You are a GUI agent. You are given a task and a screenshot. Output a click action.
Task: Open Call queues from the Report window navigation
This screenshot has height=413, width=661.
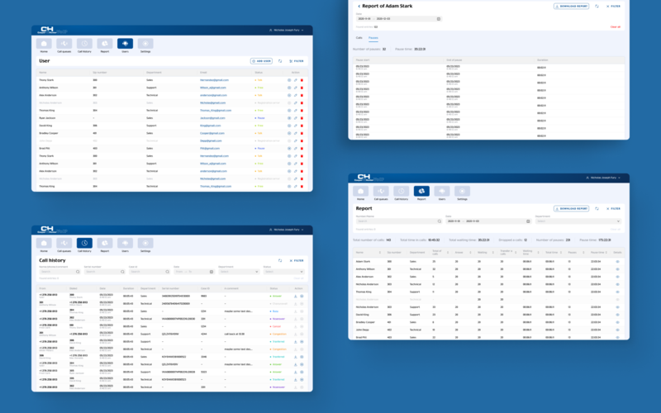click(x=381, y=192)
